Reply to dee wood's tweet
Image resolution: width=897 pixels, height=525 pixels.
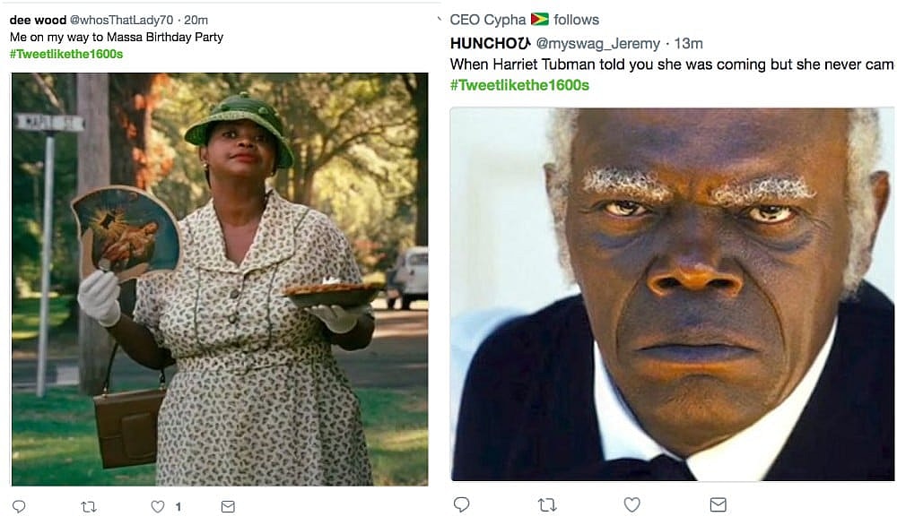click(x=19, y=507)
